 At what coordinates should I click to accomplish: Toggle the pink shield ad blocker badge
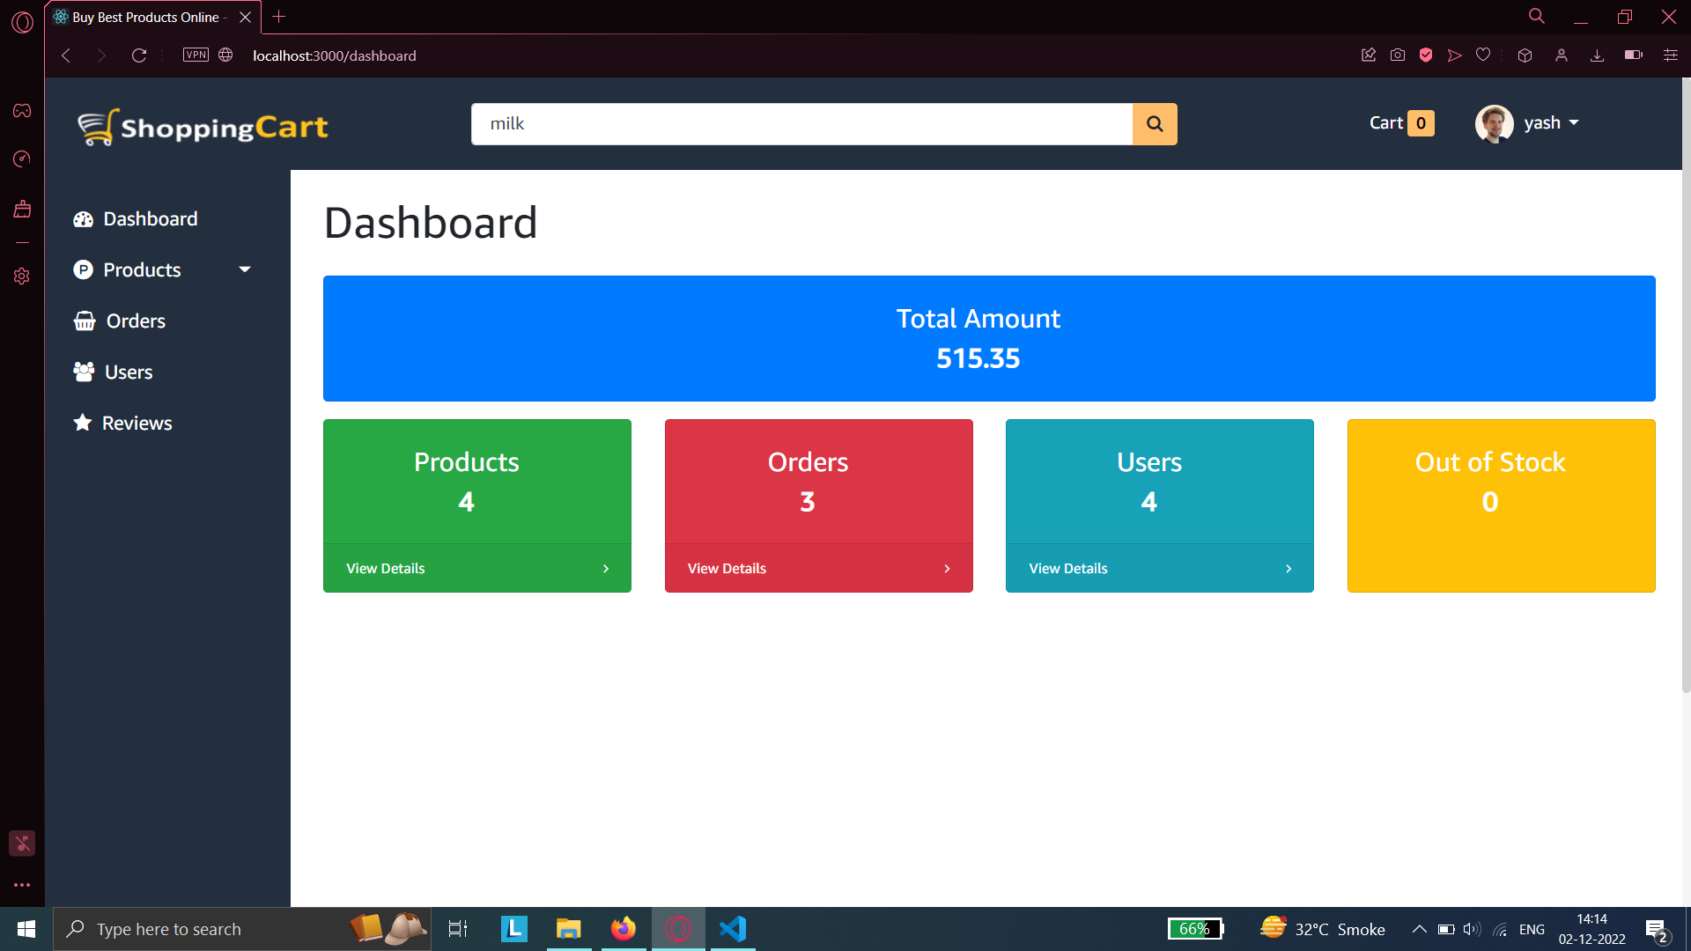pyautogui.click(x=1426, y=55)
